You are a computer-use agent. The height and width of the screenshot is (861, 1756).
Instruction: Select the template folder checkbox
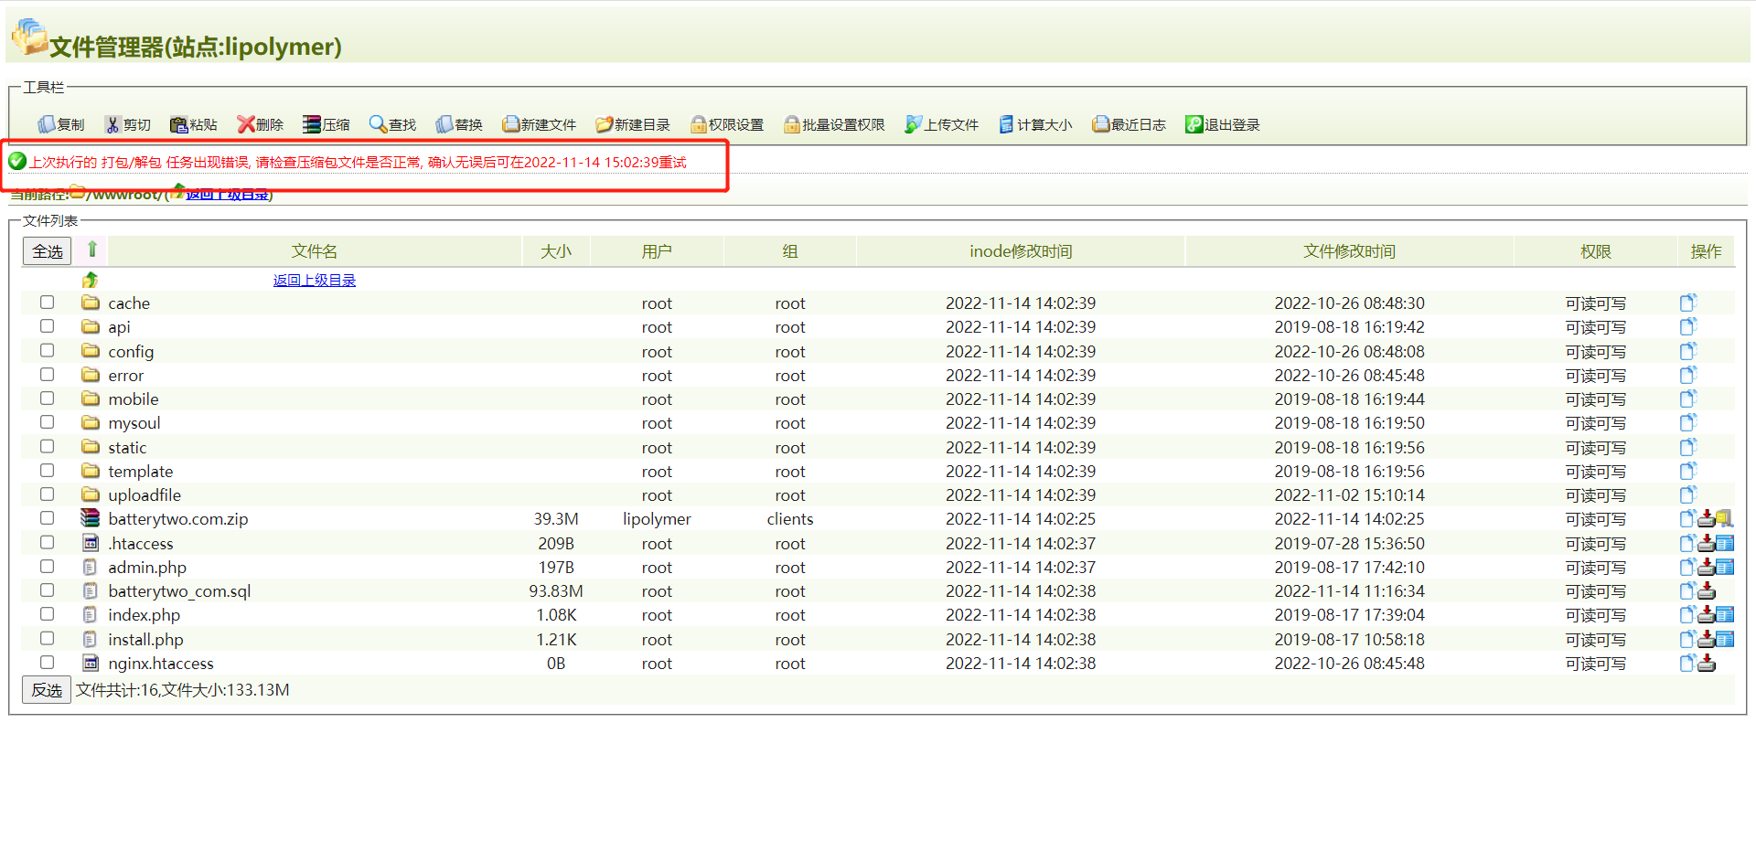pos(47,470)
